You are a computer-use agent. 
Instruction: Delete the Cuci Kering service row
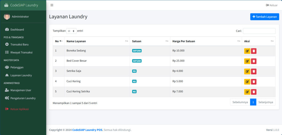(x=254, y=82)
